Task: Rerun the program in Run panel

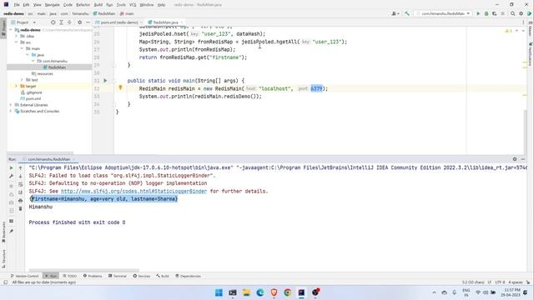Action: click(11, 168)
